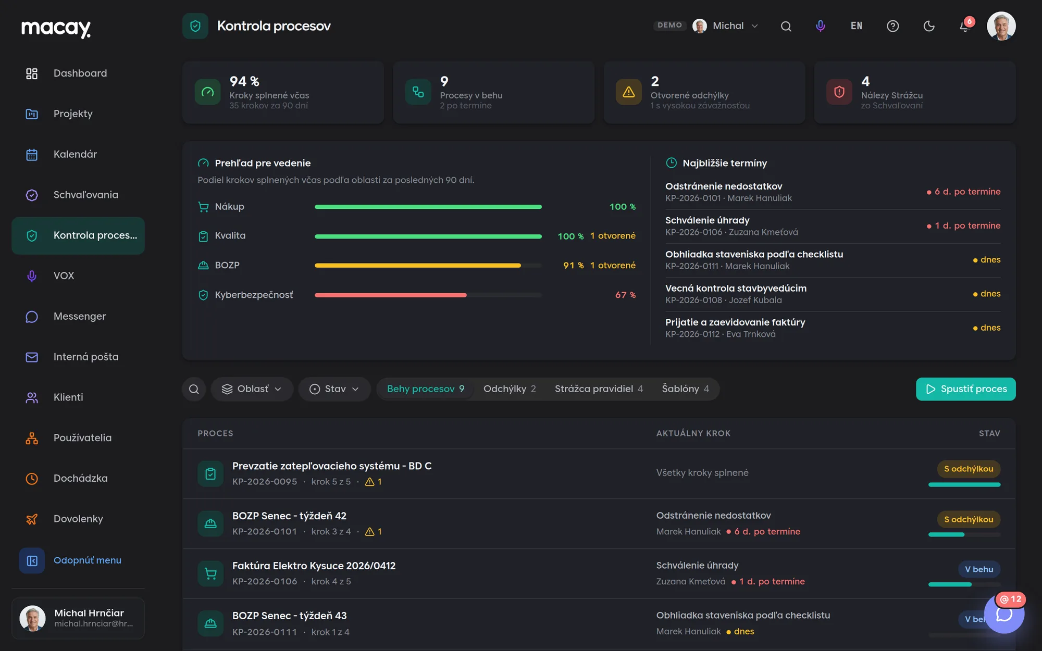The image size is (1042, 651).
Task: Click the Kyberbezpečnosť red progress bar
Action: coord(428,295)
